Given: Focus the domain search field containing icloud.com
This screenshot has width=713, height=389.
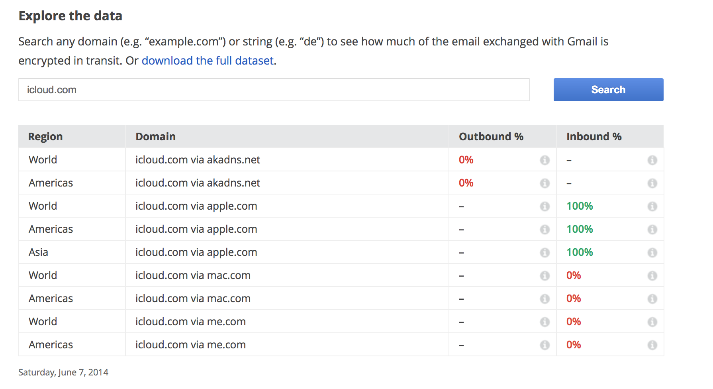Looking at the screenshot, I should [x=274, y=90].
